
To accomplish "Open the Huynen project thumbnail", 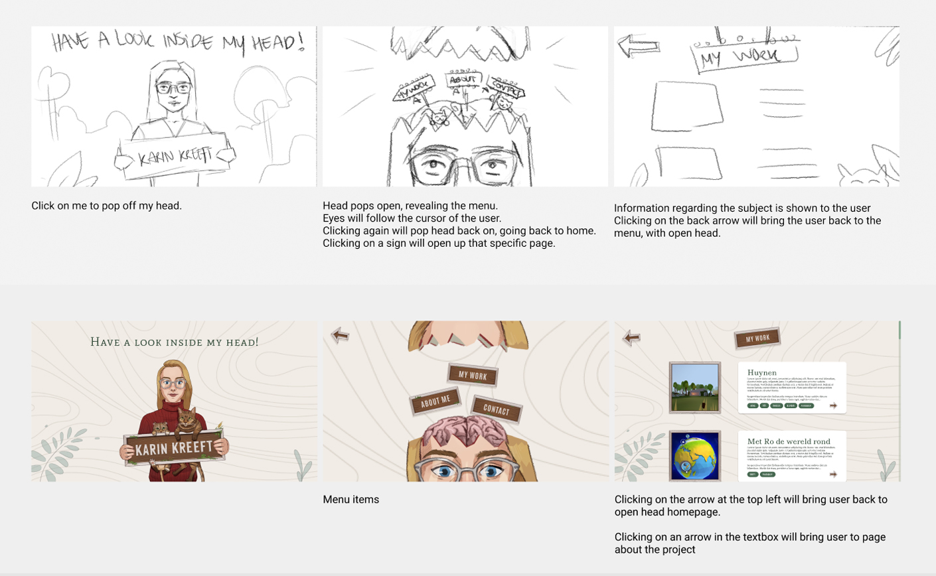I will point(695,388).
